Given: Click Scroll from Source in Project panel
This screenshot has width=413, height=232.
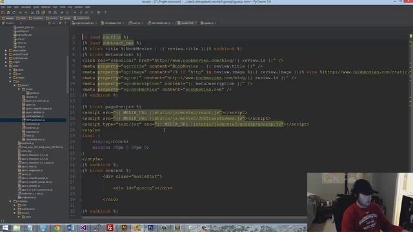Looking at the screenshot, I should tap(49, 23).
